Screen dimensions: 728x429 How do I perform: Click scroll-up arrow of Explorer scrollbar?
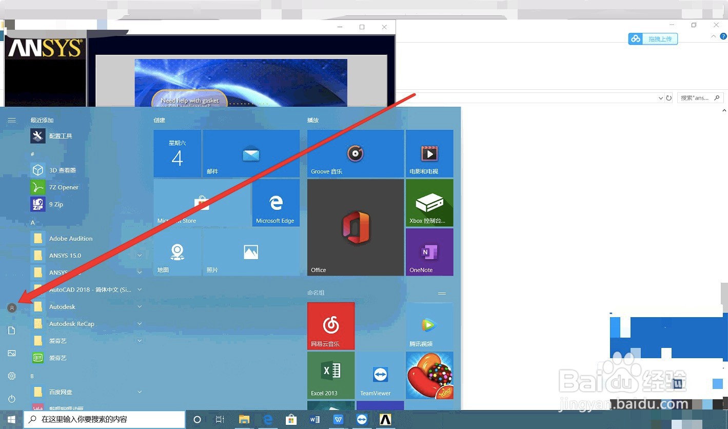point(724,110)
